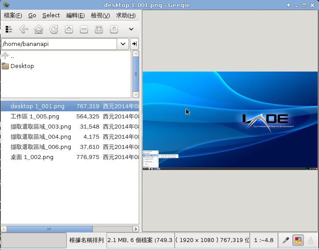The image size is (319, 250).
Task: Open home folder via house icon
Action: pyautogui.click(x=38, y=29)
